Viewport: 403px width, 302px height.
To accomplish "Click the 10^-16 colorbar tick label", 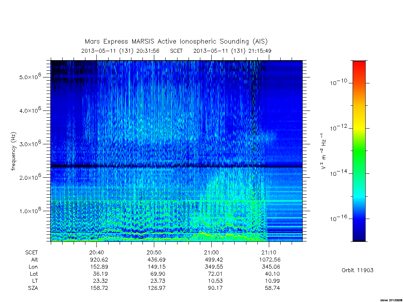I will tap(338, 218).
